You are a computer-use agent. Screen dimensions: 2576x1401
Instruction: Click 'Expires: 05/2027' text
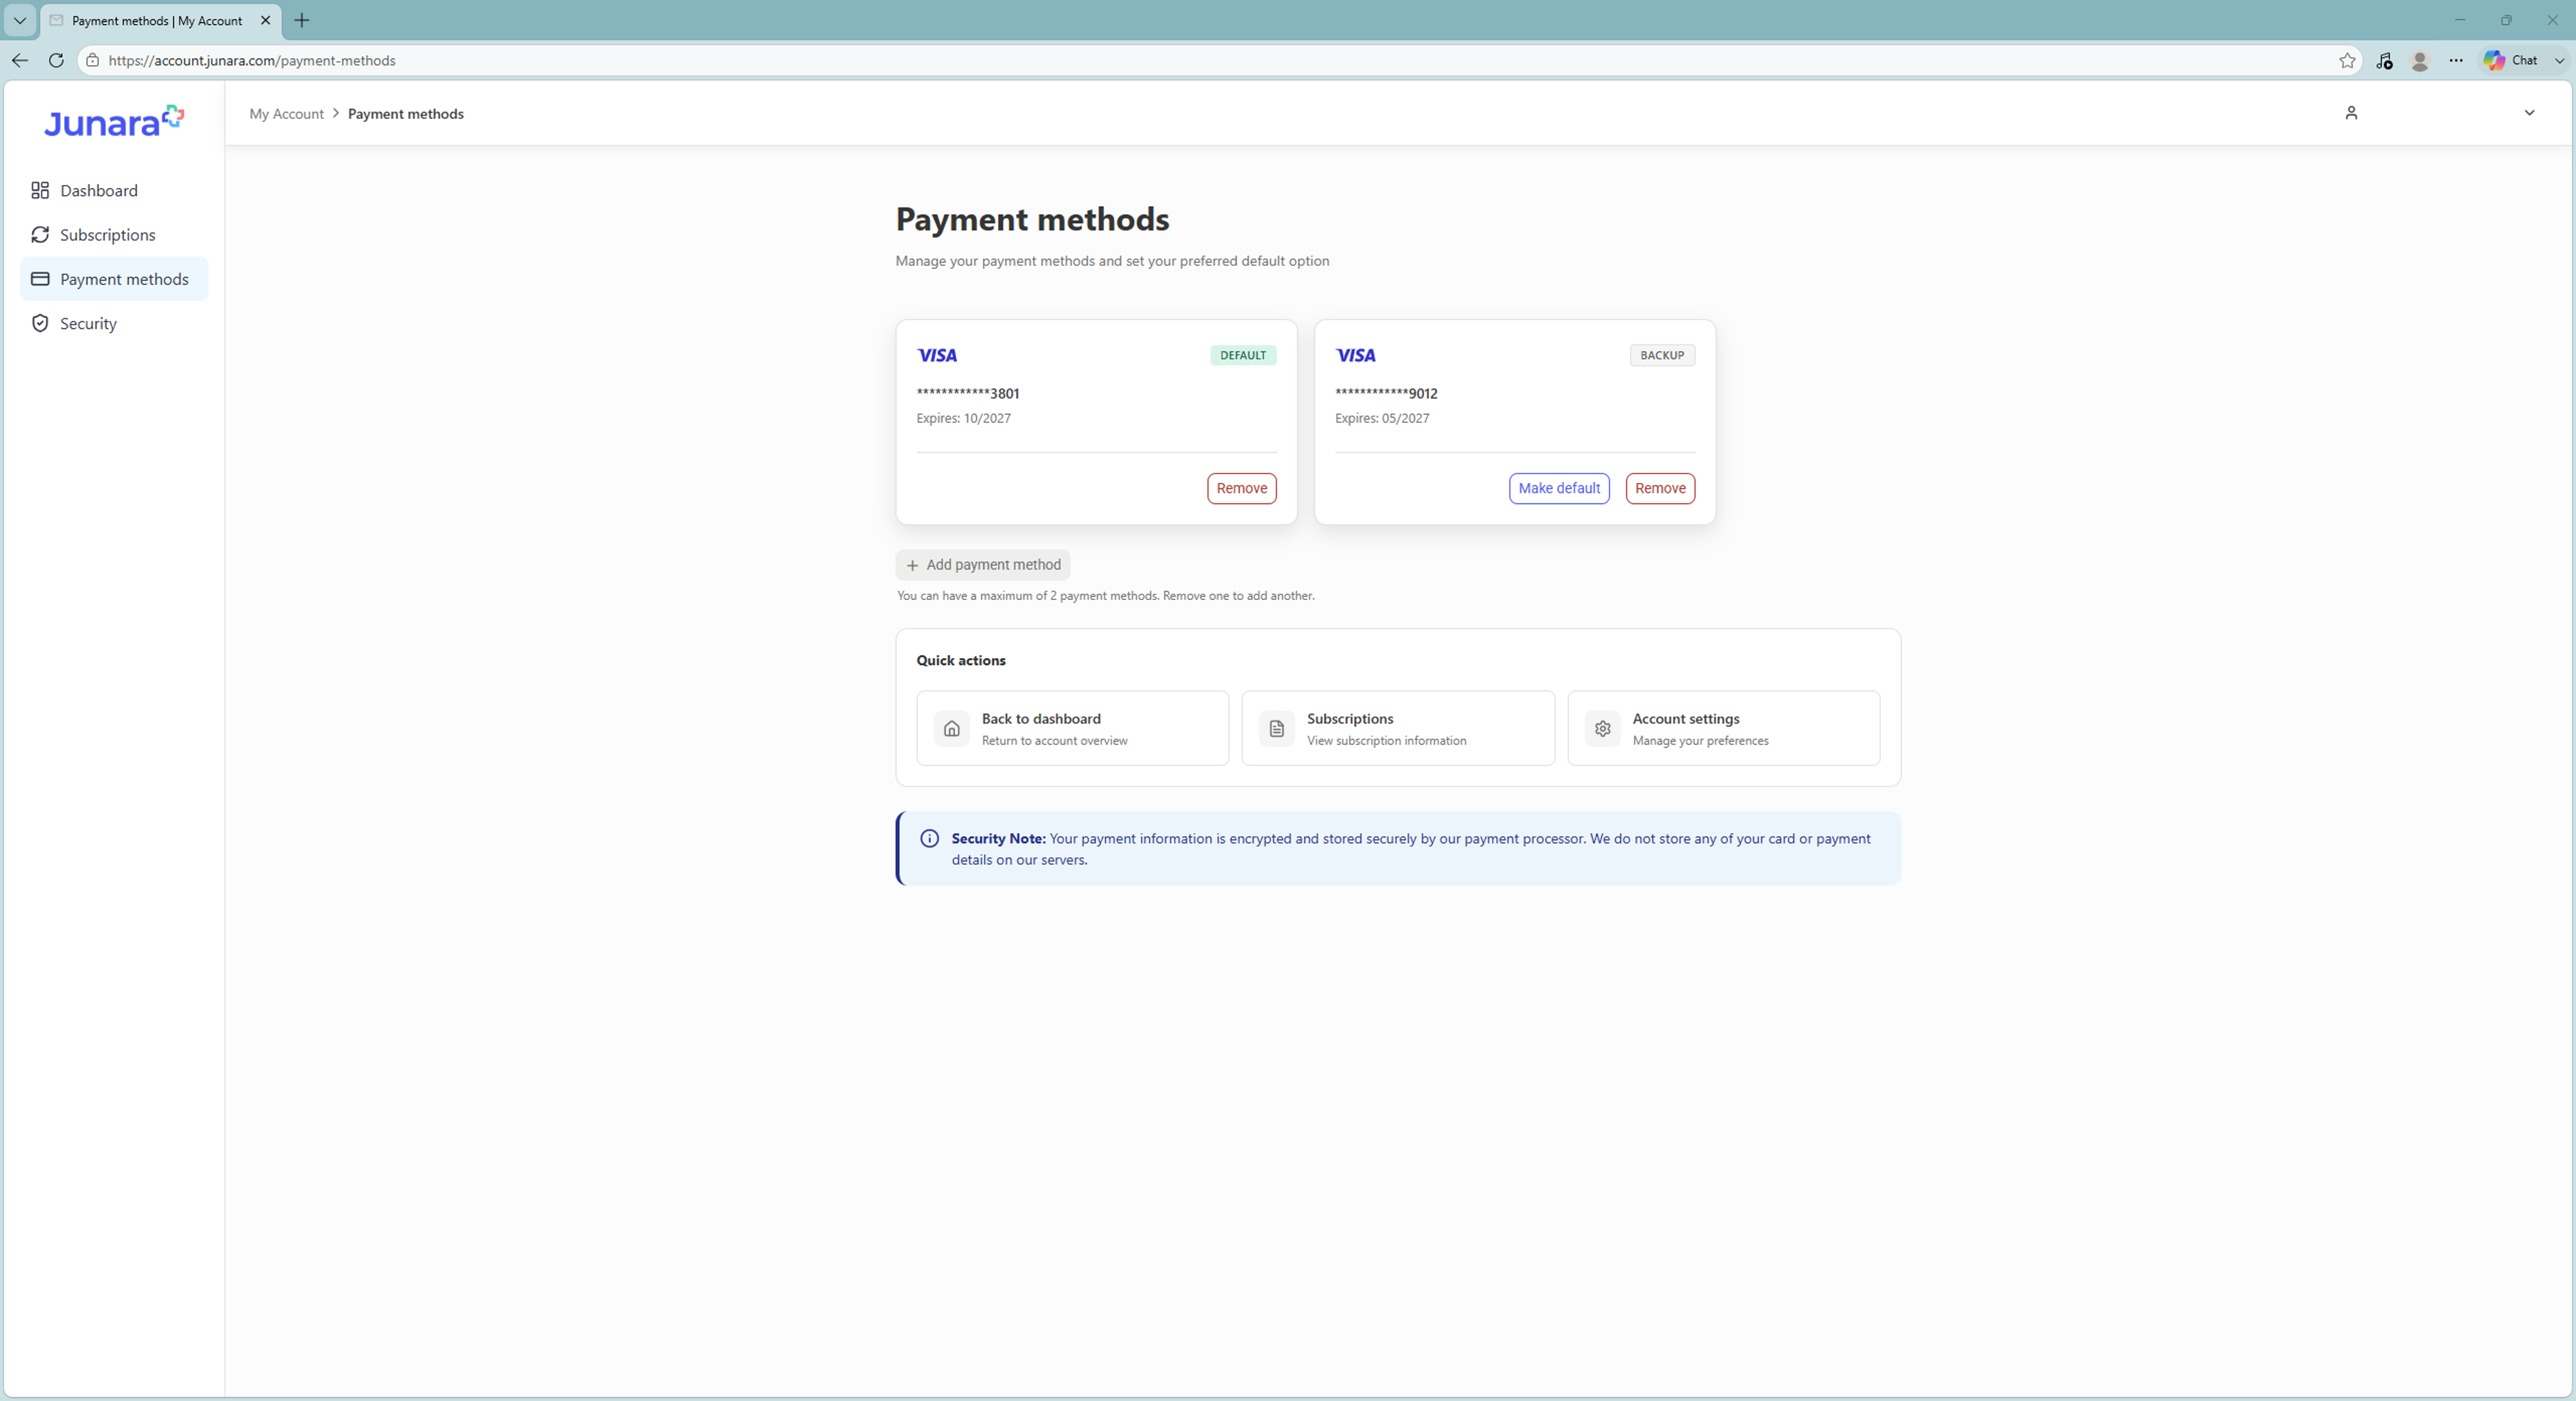(x=1382, y=418)
